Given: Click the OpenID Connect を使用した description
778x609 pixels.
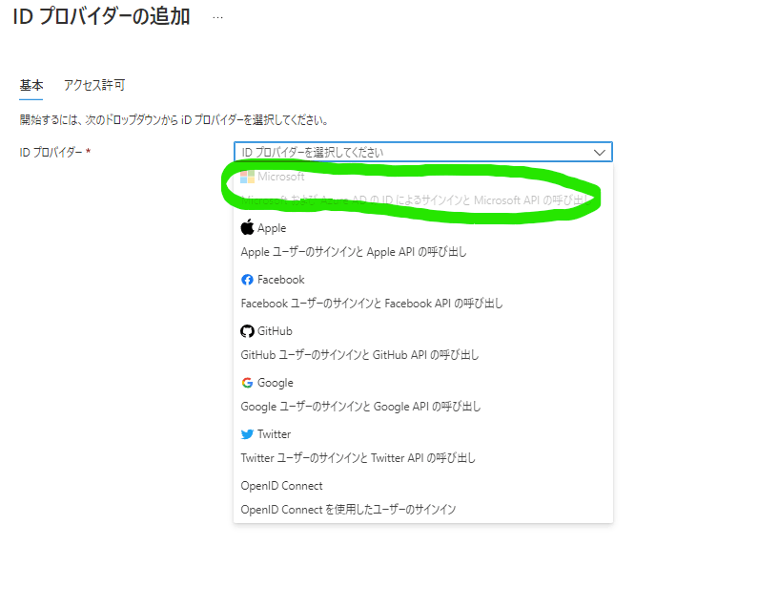Looking at the screenshot, I should click(348, 510).
